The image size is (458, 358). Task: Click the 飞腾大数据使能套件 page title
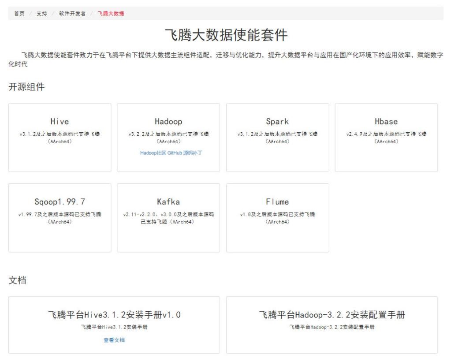pos(226,35)
